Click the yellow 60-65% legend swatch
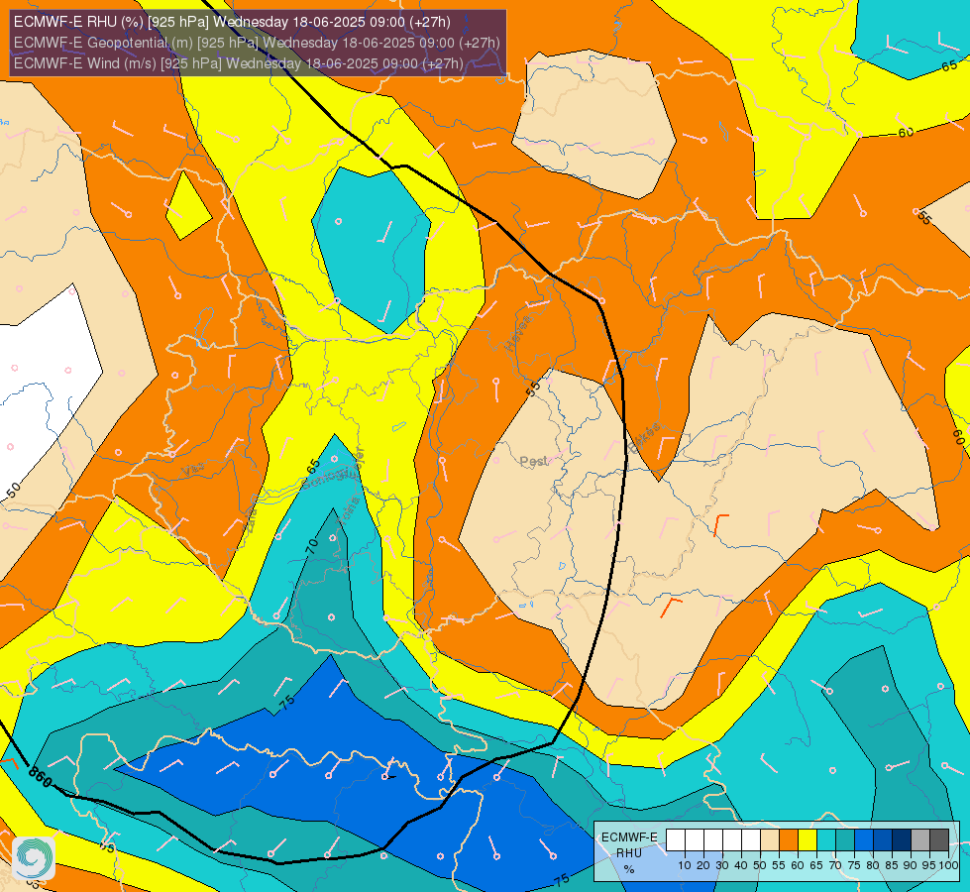The width and height of the screenshot is (970, 892). 808,840
